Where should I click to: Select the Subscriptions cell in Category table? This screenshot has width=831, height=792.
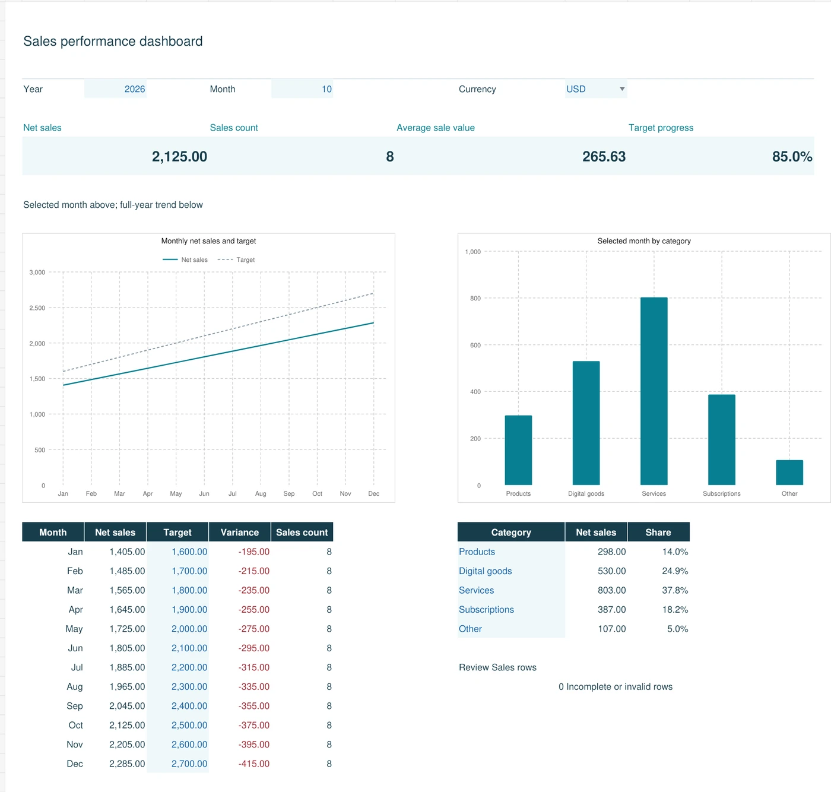[511, 609]
